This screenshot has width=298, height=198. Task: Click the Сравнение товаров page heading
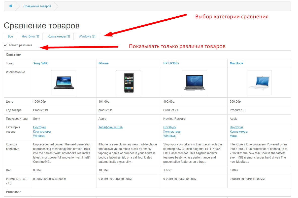pyautogui.click(x=42, y=26)
